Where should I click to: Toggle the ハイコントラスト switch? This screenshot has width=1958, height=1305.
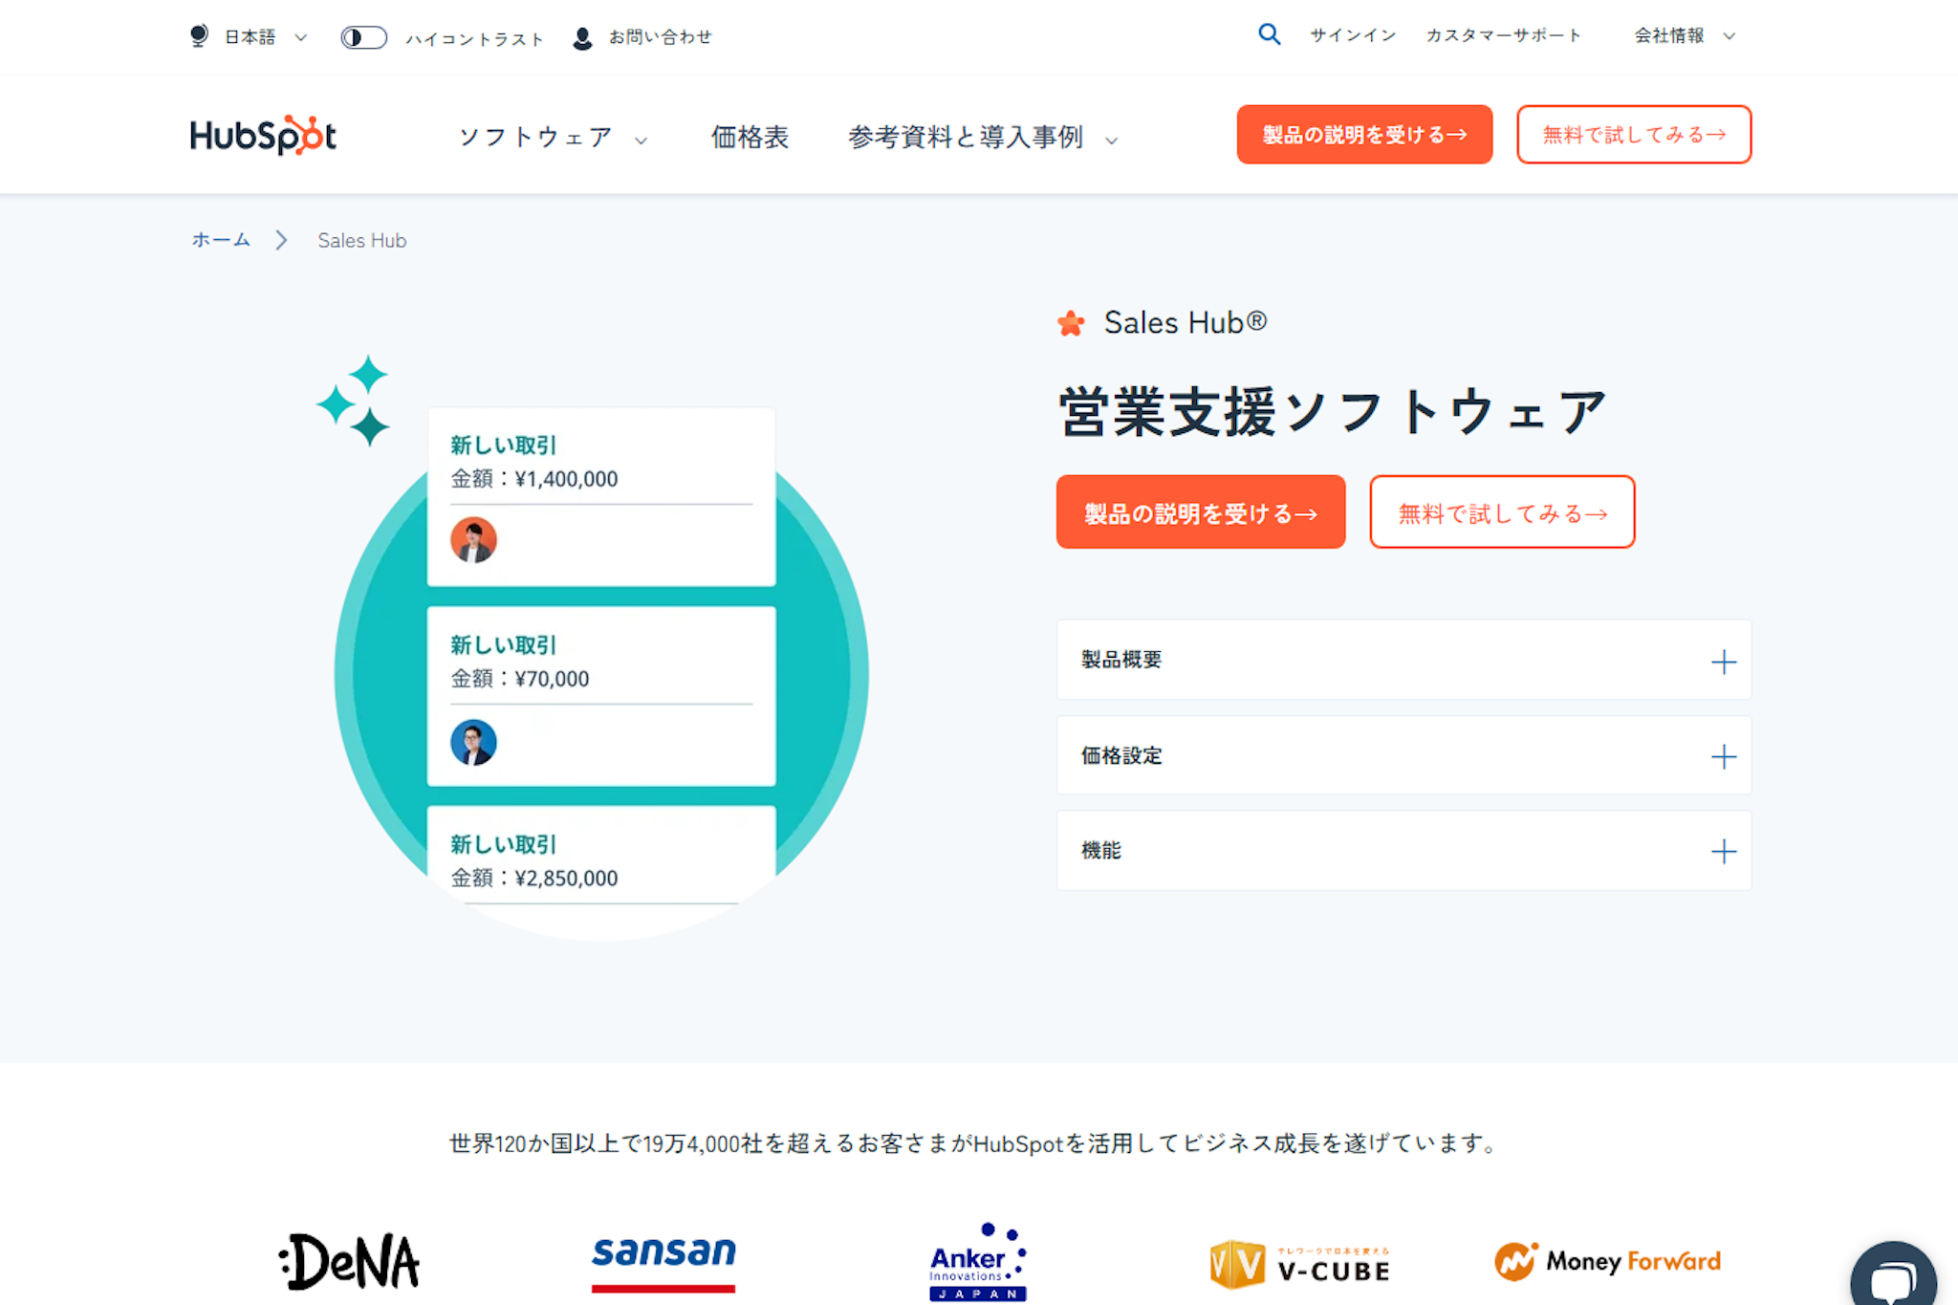pyautogui.click(x=363, y=37)
